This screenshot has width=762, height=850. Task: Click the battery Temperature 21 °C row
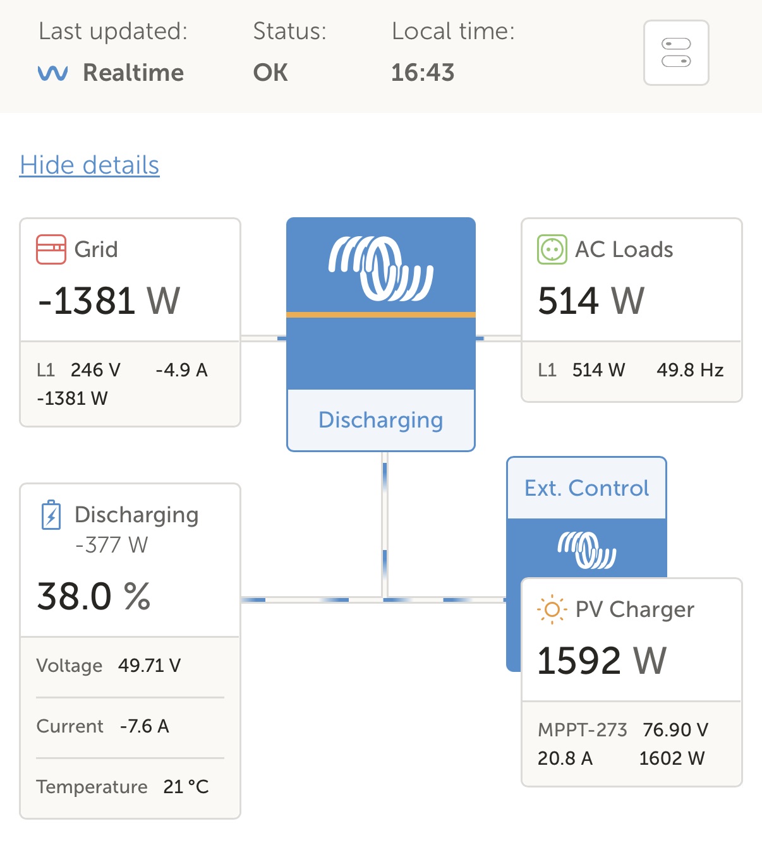click(123, 787)
